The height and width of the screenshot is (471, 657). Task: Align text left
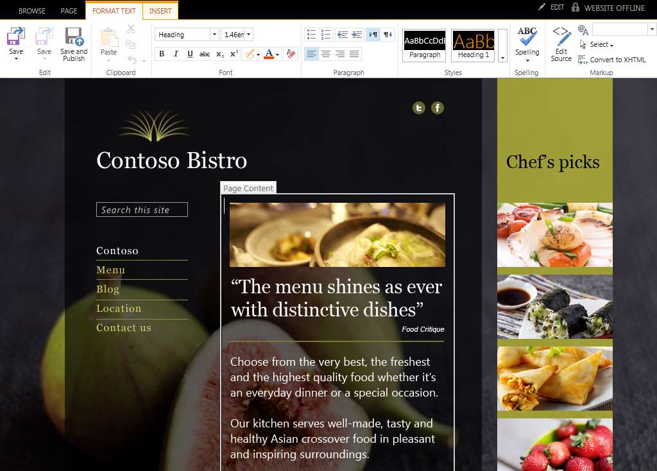pyautogui.click(x=311, y=54)
